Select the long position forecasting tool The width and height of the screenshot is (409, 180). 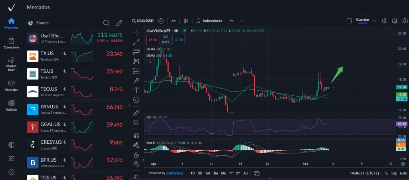coord(136,71)
